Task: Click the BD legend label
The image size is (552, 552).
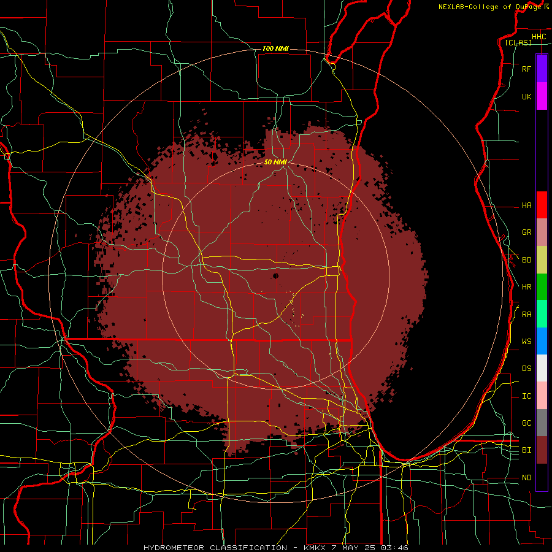Action: tap(526, 260)
